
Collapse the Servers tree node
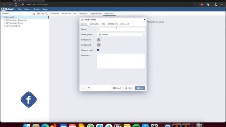click(x=2, y=17)
